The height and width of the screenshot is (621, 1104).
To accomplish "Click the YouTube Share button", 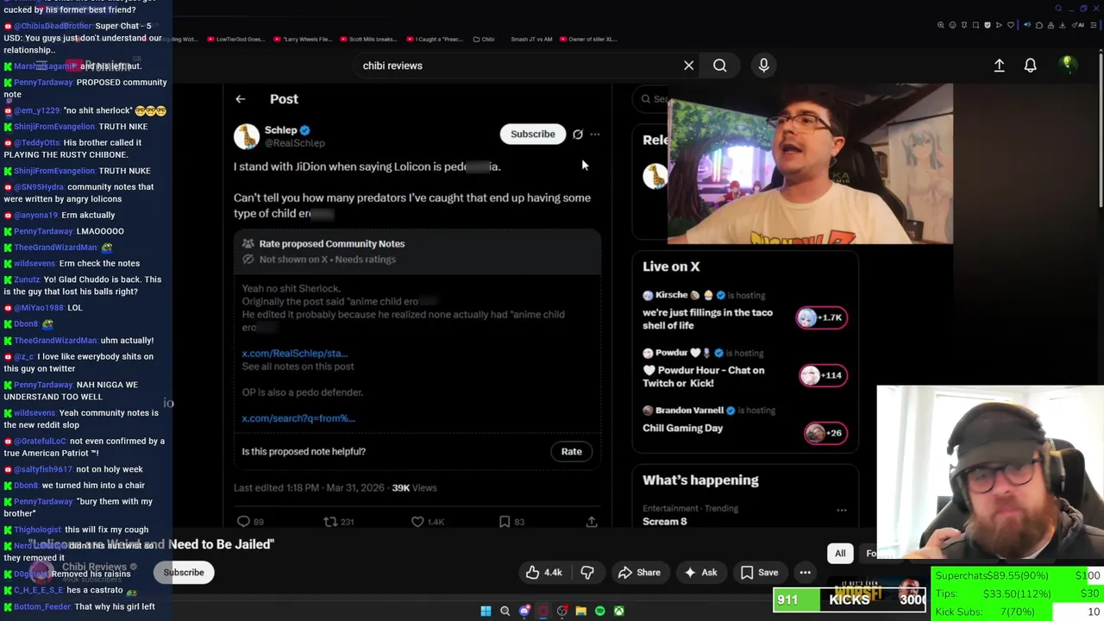I will click(639, 573).
